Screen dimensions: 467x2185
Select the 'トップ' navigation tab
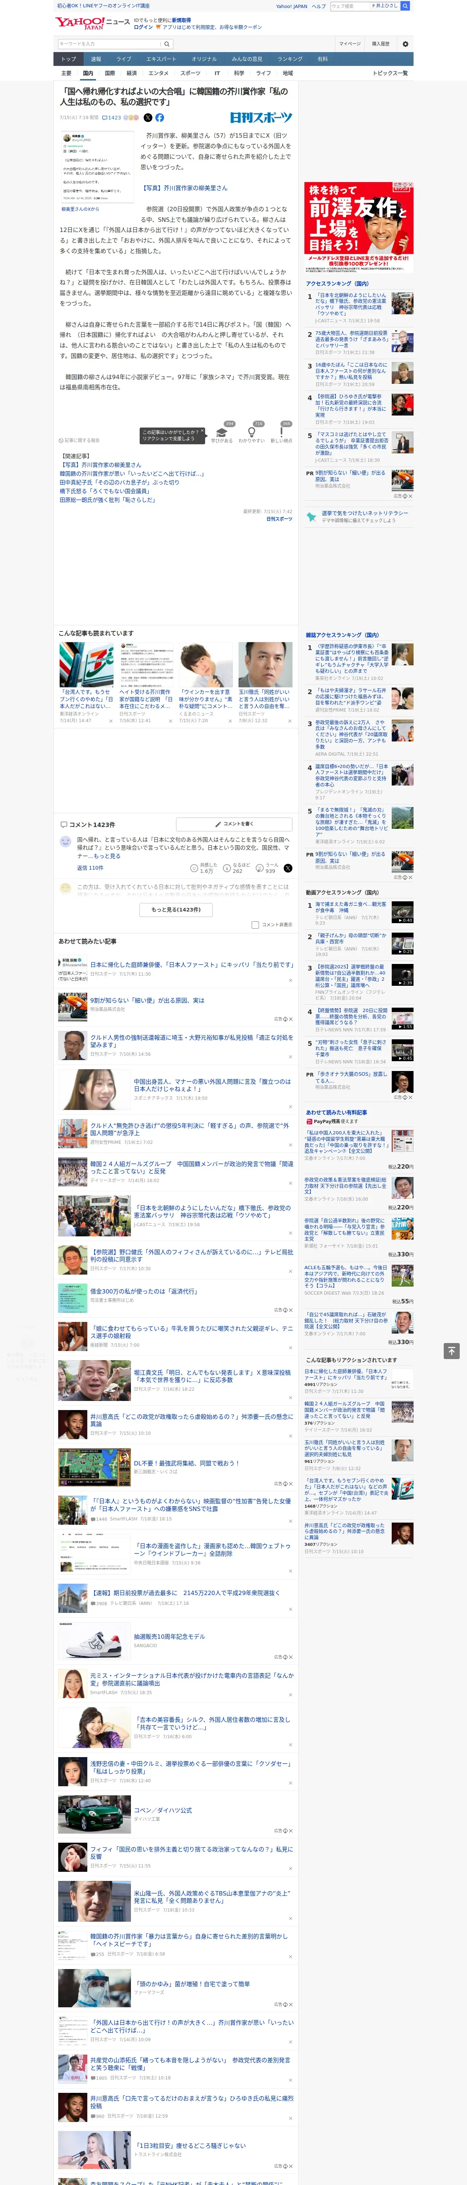(69, 59)
